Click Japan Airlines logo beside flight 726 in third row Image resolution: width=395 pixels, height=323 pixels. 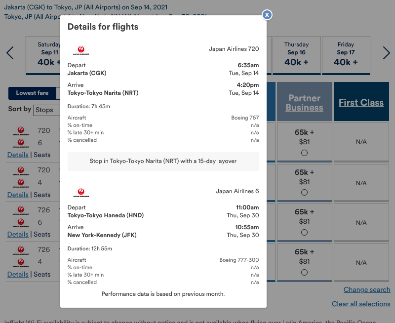click(21, 210)
